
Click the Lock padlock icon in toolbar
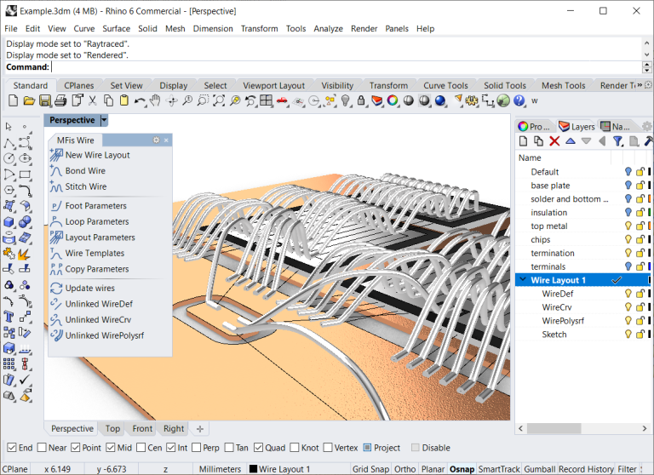pos(361,100)
